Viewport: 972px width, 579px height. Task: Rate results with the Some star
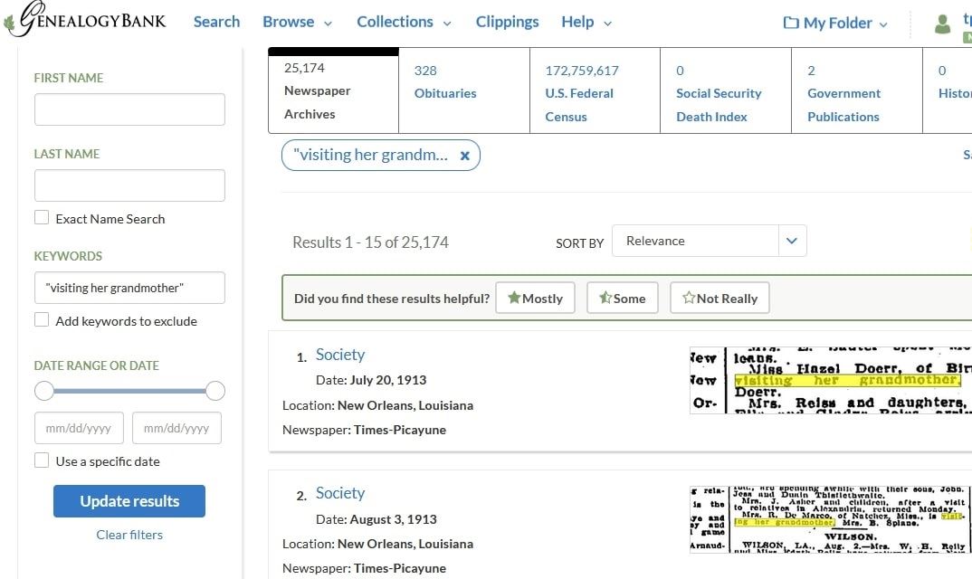tap(622, 299)
